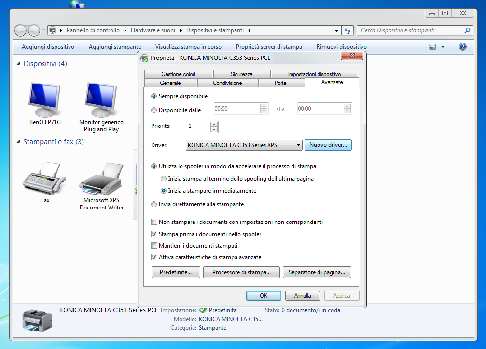This screenshot has height=349, width=486.
Task: Collapse the Stampanti e fax group
Action: pos(19,142)
